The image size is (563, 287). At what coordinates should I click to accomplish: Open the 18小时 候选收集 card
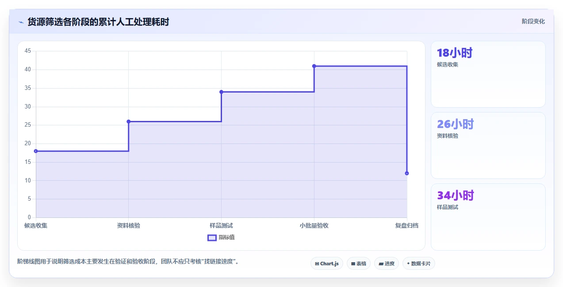[x=488, y=74]
